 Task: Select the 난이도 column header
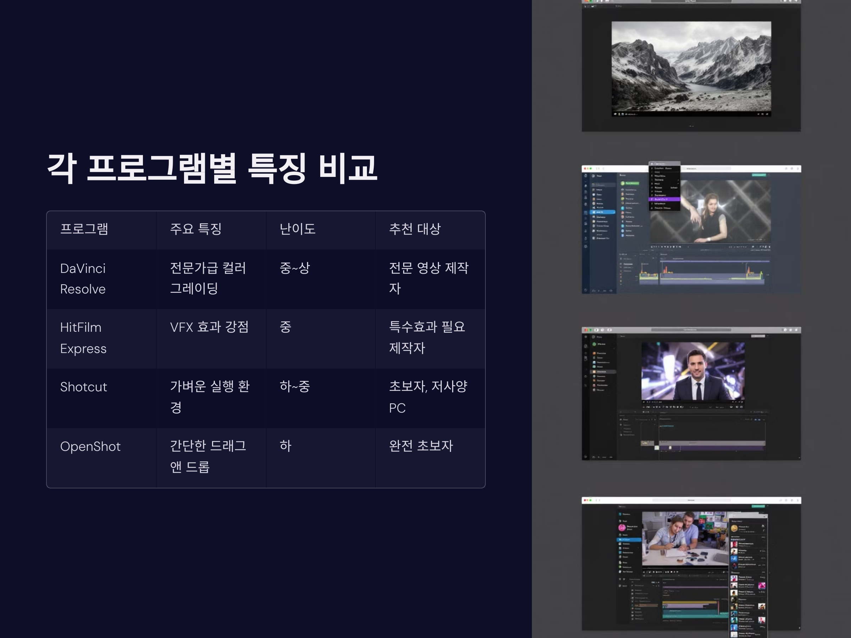tap(297, 229)
